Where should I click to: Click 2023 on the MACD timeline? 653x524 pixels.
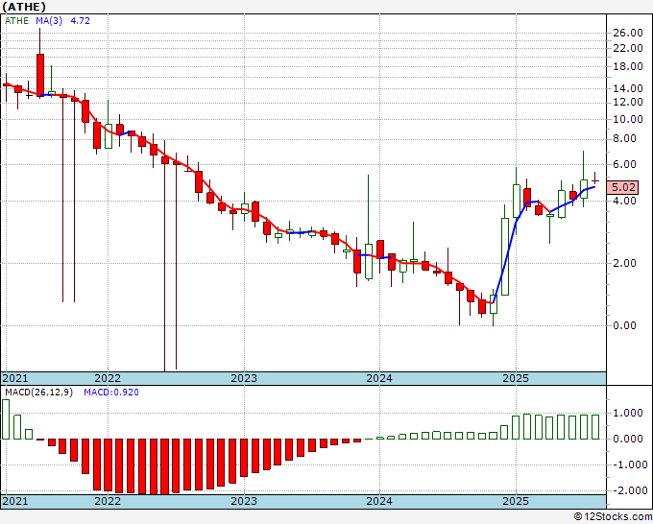point(244,501)
